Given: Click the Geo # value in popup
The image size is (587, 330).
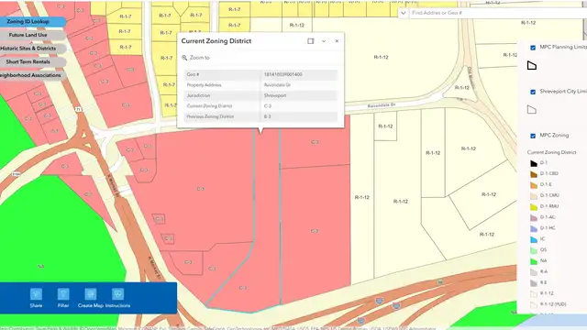Looking at the screenshot, I should [283, 74].
